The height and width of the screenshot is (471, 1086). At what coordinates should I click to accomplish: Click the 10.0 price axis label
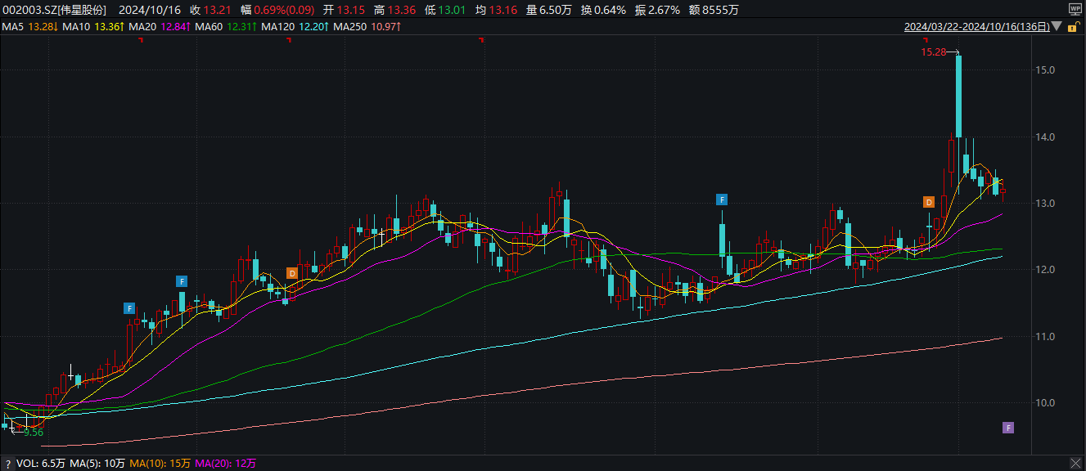click(1044, 402)
